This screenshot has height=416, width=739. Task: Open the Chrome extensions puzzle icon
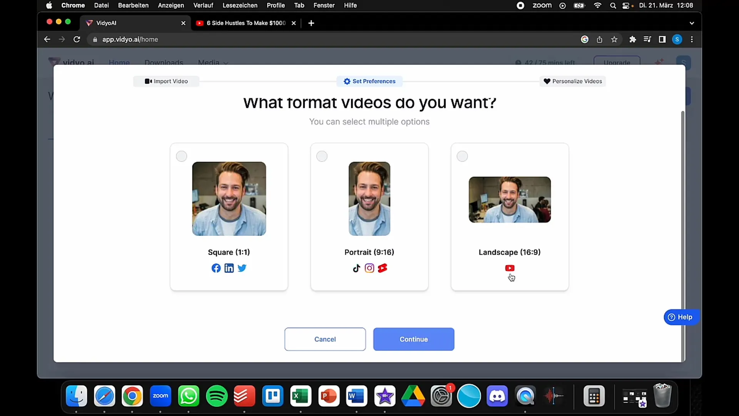tap(632, 39)
